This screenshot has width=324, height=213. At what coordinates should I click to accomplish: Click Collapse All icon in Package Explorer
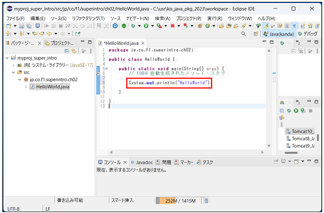(x=67, y=51)
